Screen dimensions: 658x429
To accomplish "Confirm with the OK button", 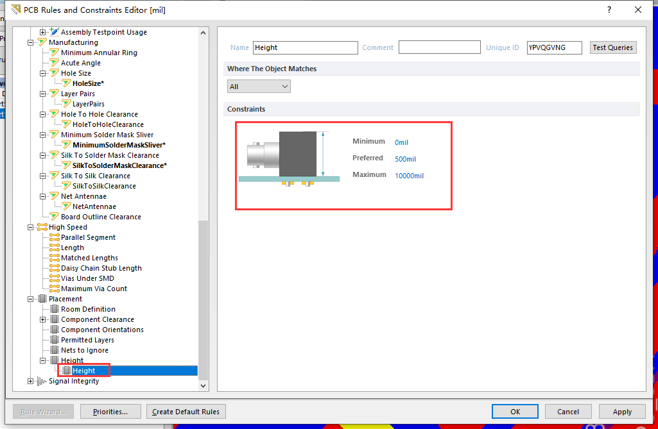I will [515, 412].
